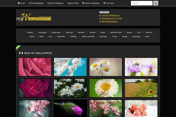
Task: Open the hanging pink berries blossom wallpaper
Action: point(106,109)
